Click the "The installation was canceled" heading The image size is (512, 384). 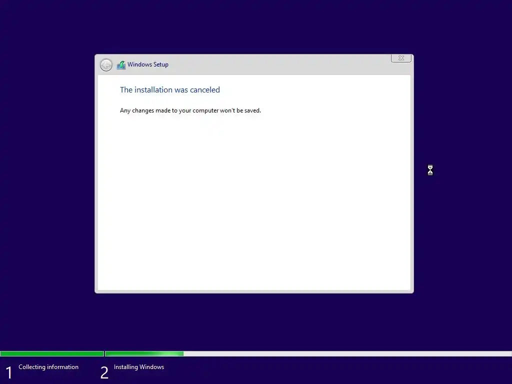[170, 90]
